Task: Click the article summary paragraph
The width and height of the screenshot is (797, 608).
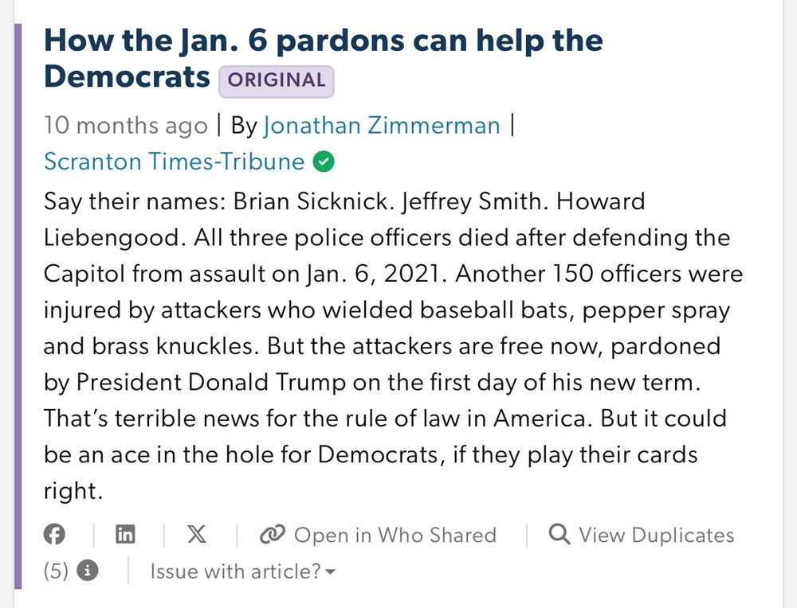Action: pyautogui.click(x=393, y=345)
